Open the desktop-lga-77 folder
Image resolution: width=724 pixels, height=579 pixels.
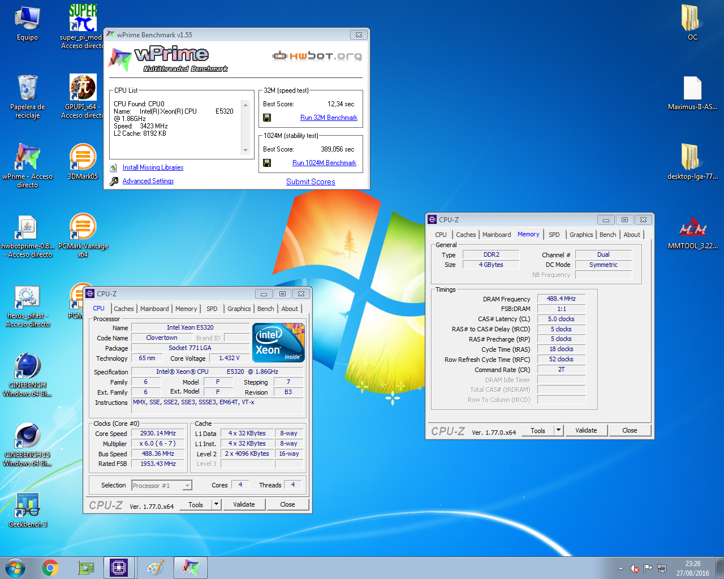click(692, 162)
